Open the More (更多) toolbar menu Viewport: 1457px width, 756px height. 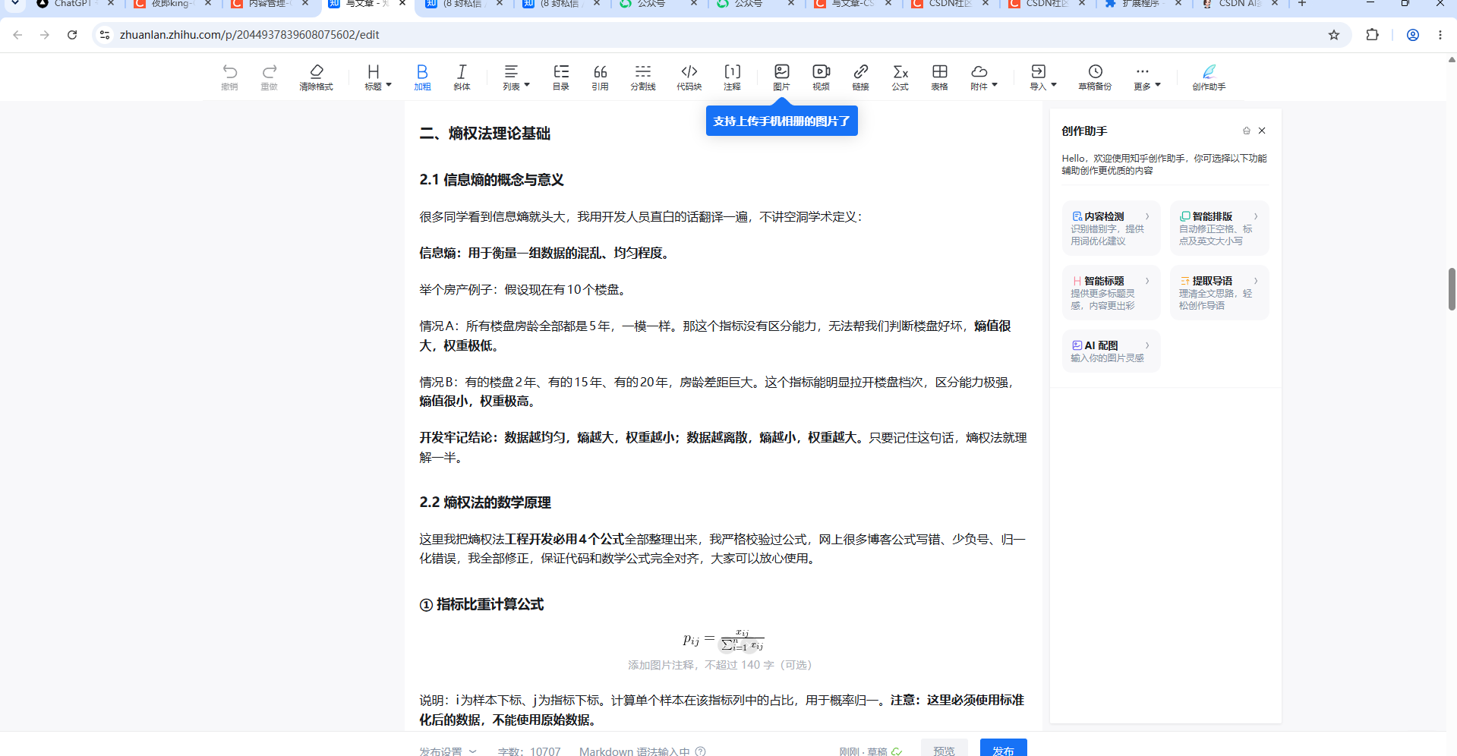[1147, 77]
